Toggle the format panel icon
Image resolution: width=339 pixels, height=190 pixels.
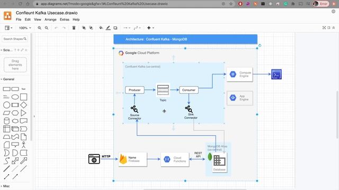329,28
